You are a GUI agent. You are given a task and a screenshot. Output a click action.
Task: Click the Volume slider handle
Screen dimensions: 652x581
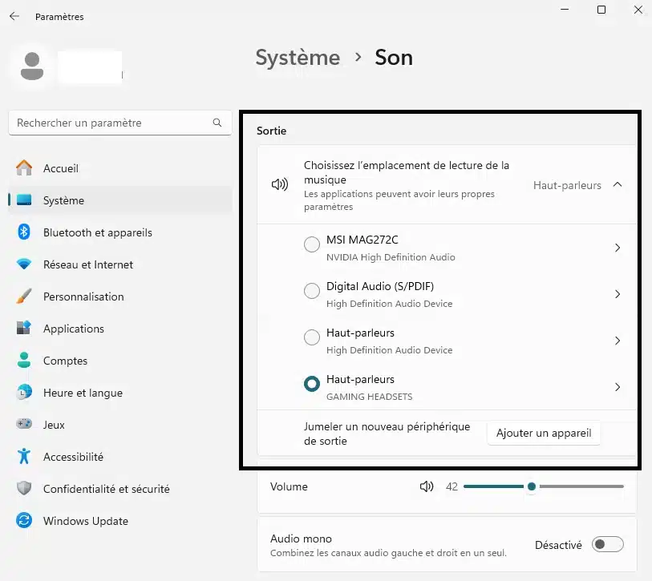tap(532, 486)
